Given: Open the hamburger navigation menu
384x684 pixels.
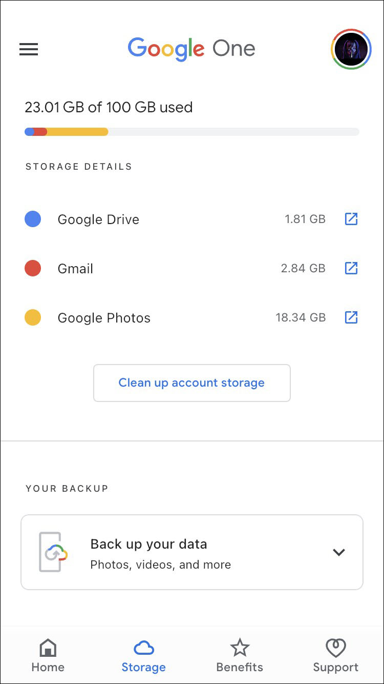Looking at the screenshot, I should 29,49.
